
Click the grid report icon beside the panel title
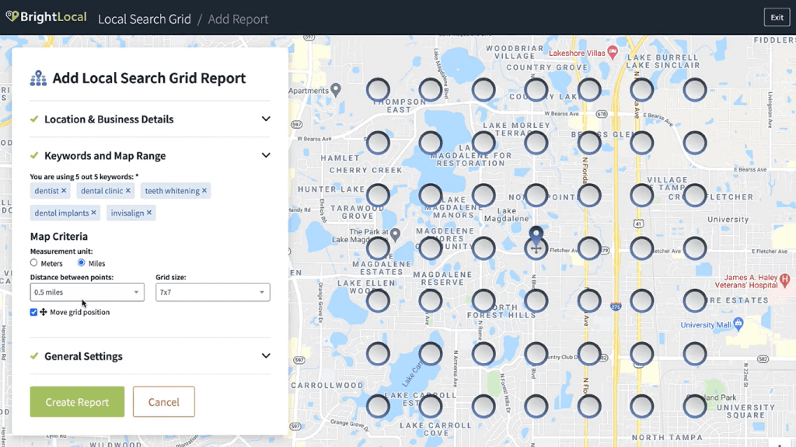[37, 78]
